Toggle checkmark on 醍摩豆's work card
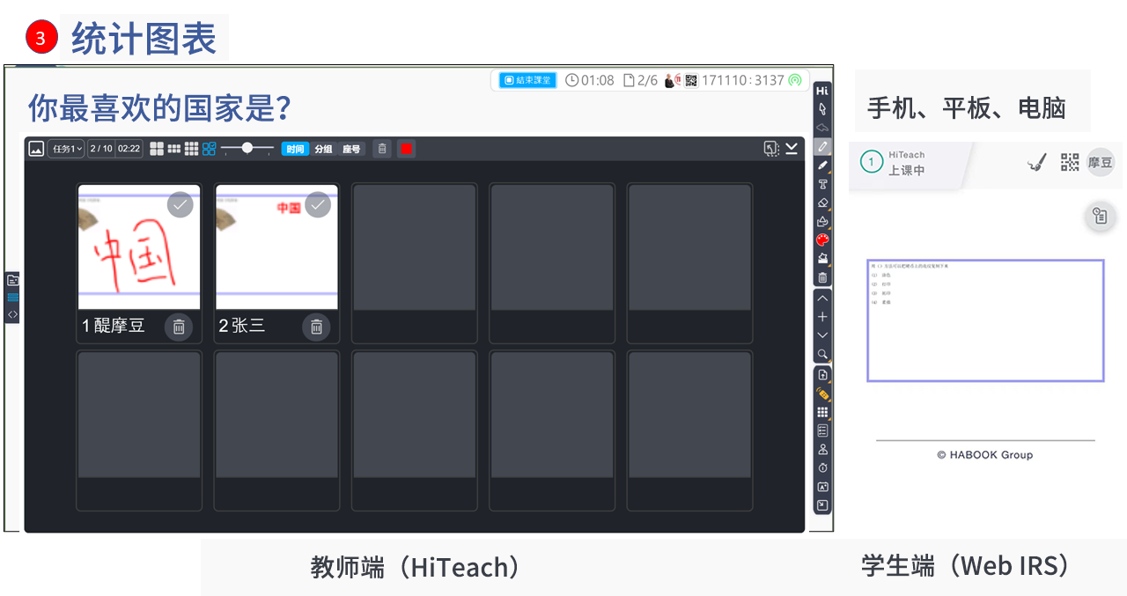Screen dimensions: 1127x596 pos(180,204)
